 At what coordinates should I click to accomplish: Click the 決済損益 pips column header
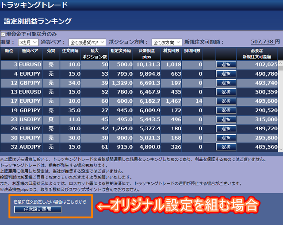tap(147, 54)
